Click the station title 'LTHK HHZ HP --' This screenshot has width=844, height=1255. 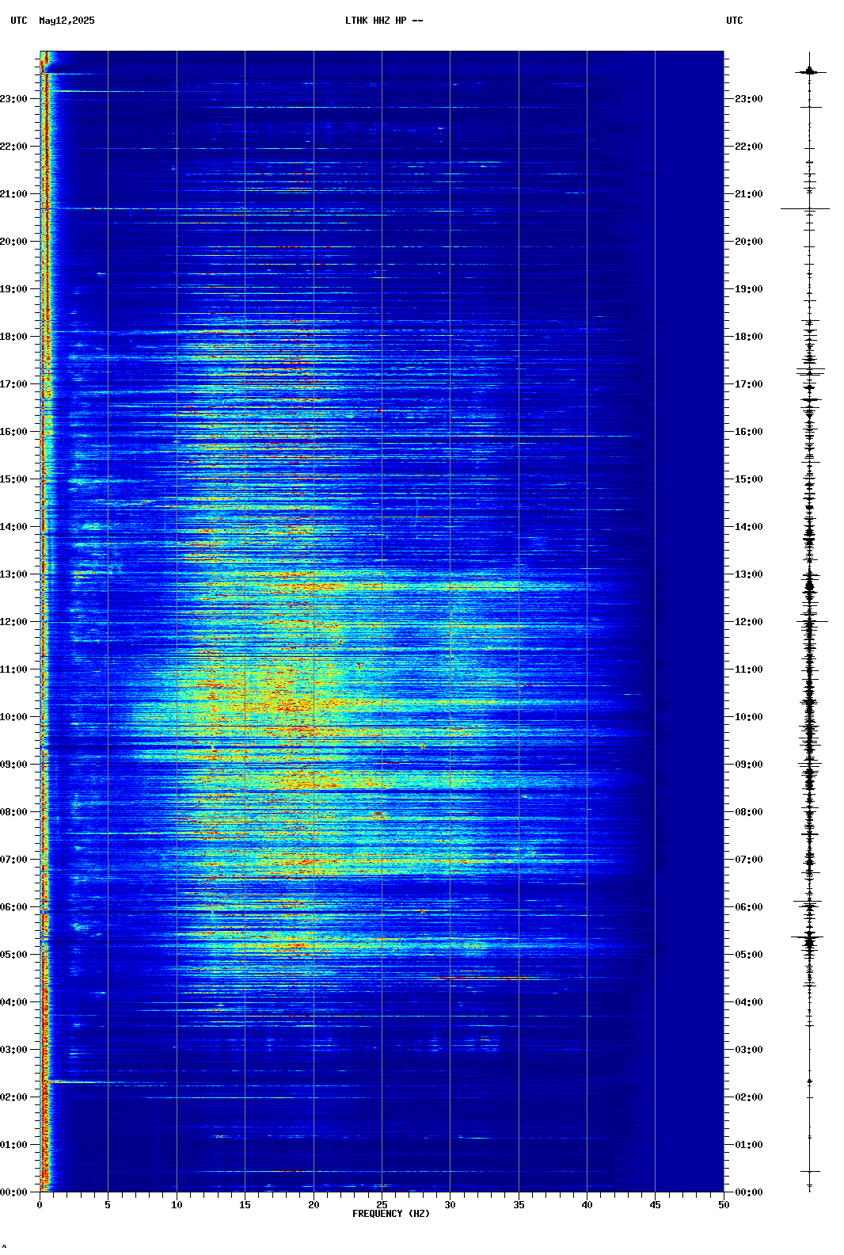click(x=384, y=21)
